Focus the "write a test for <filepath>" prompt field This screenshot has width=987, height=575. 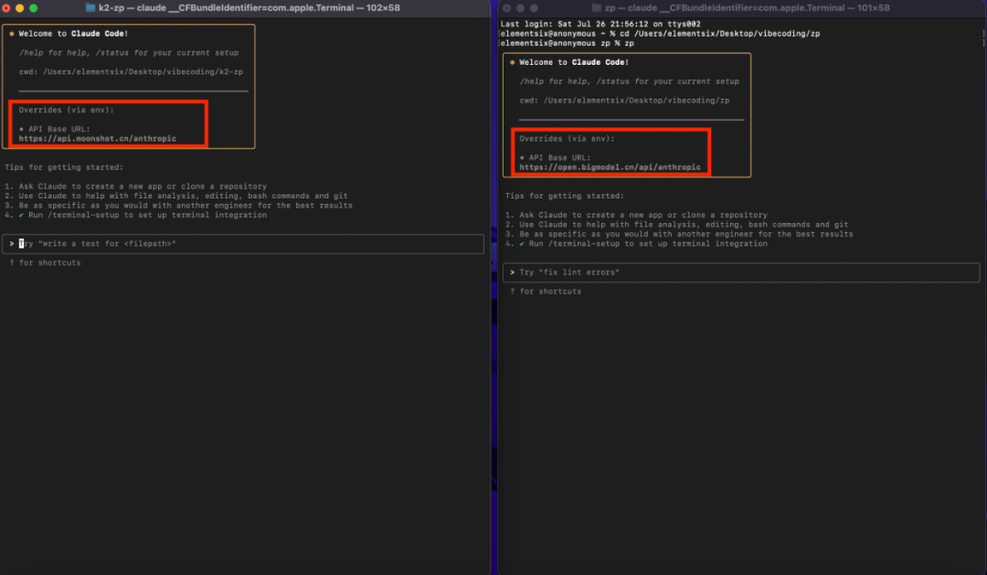click(243, 244)
